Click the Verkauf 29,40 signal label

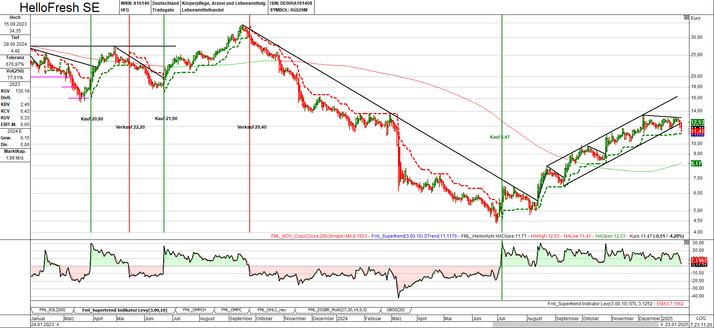click(x=252, y=127)
